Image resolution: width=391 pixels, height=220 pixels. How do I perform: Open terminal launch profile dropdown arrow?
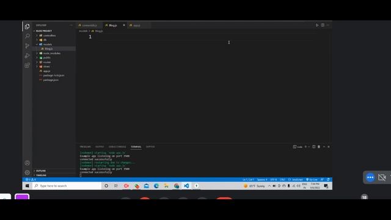[x=309, y=147]
